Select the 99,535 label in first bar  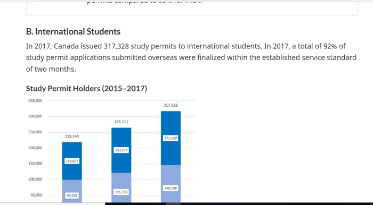coord(72,196)
